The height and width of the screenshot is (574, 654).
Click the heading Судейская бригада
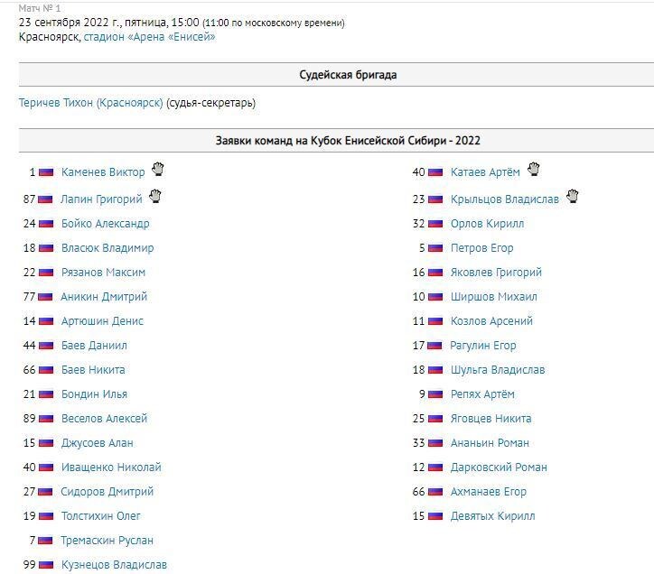348,75
